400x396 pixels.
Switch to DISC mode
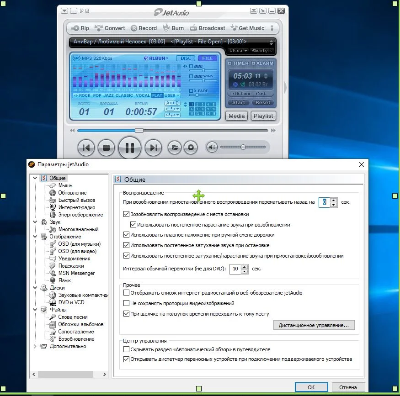(x=186, y=58)
